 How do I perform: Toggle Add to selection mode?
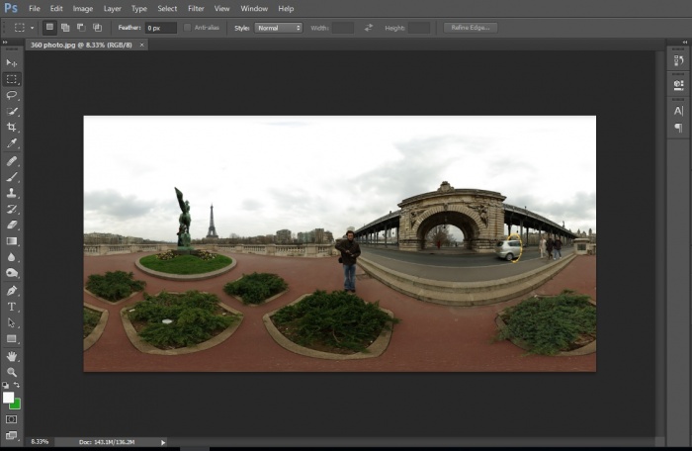pos(65,28)
